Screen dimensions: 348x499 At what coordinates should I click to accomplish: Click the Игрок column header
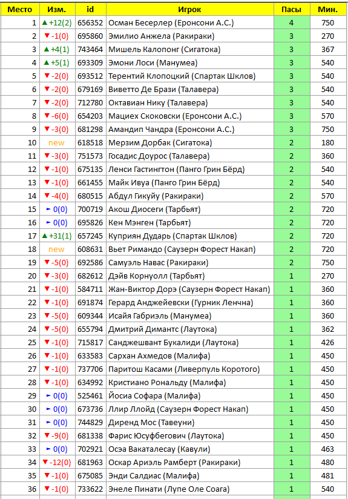(x=190, y=10)
